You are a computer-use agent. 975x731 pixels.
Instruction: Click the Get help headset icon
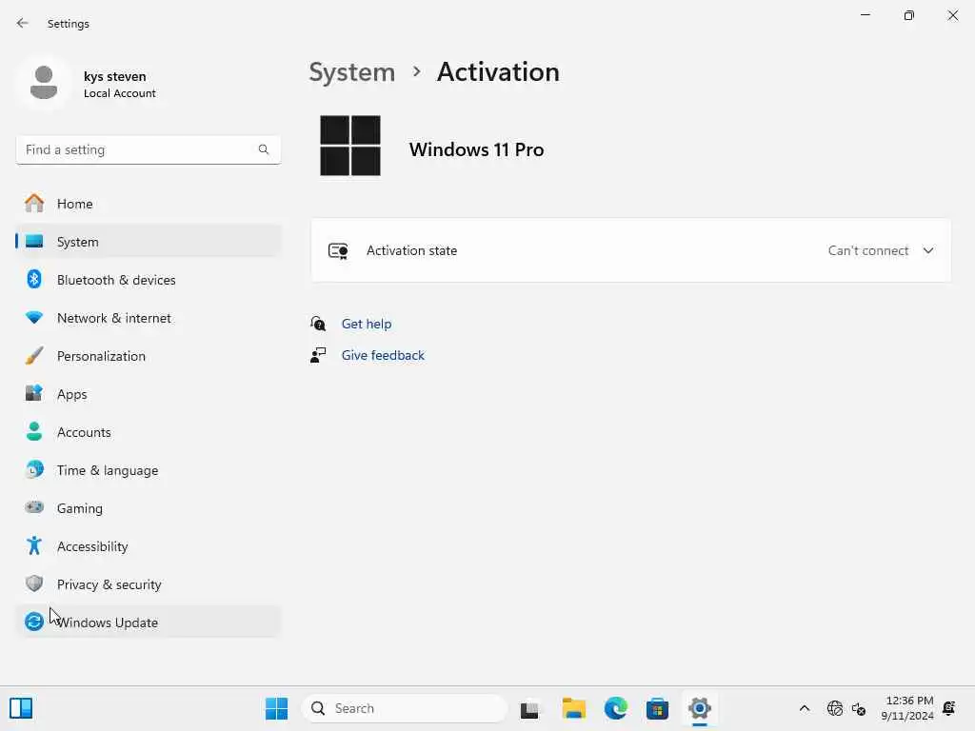tap(318, 324)
